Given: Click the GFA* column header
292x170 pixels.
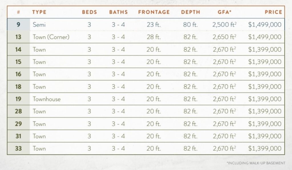Looking at the screenshot, I should (x=224, y=12).
